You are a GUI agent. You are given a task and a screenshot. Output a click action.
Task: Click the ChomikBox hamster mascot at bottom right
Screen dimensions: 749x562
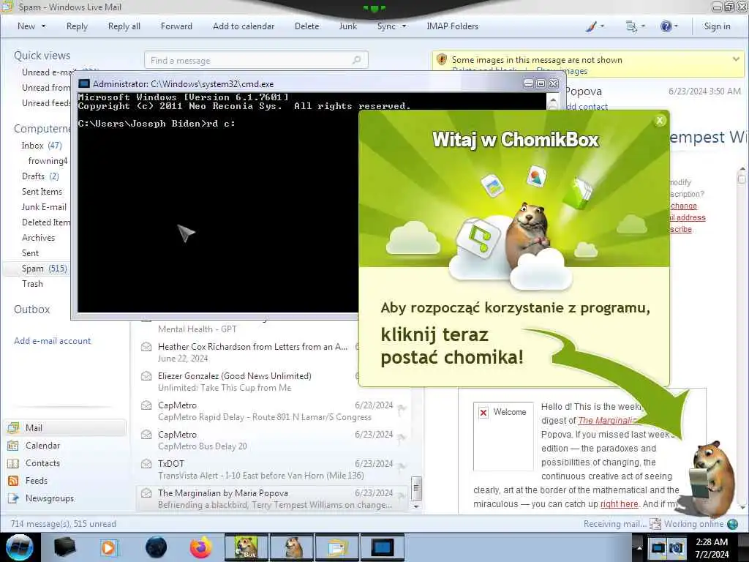pyautogui.click(x=710, y=478)
